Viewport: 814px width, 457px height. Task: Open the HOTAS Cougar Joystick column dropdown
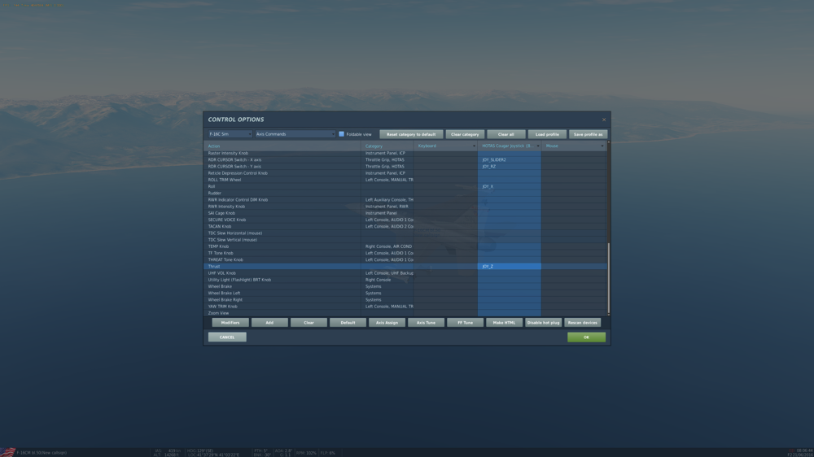point(537,146)
